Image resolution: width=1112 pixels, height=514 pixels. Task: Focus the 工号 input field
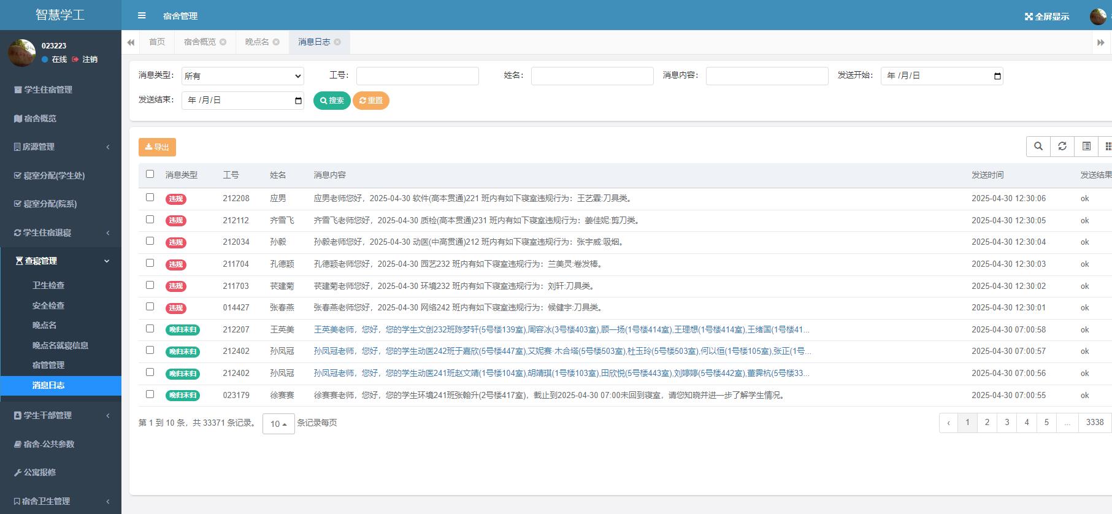pyautogui.click(x=418, y=76)
